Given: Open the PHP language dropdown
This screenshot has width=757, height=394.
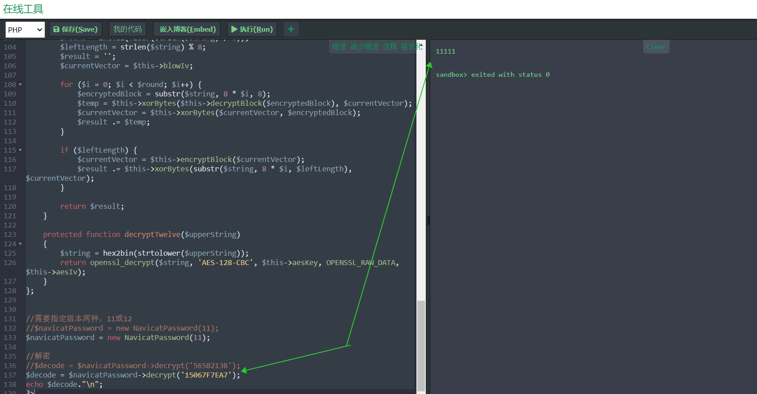Looking at the screenshot, I should (25, 29).
